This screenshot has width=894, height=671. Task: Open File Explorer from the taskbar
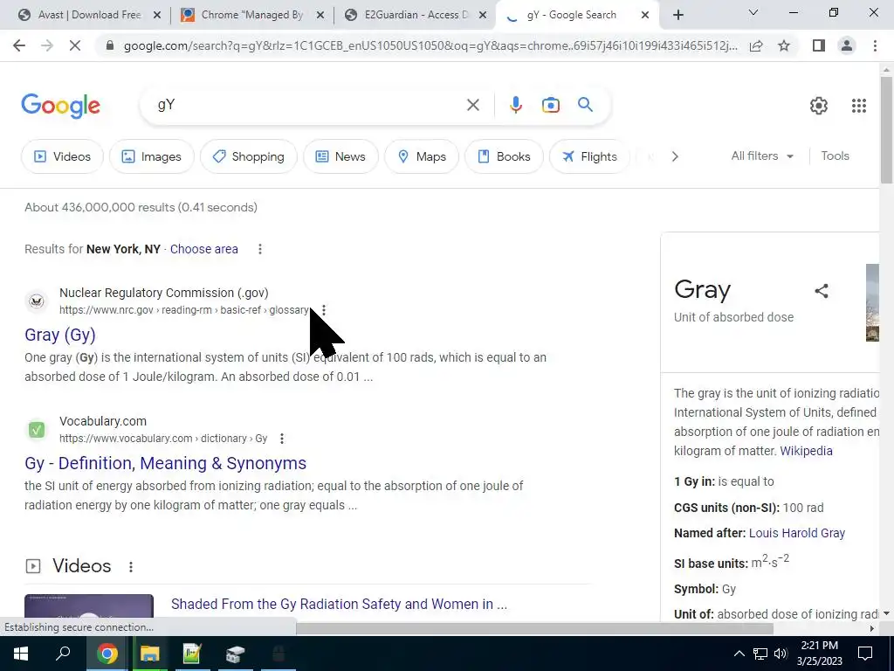(149, 654)
